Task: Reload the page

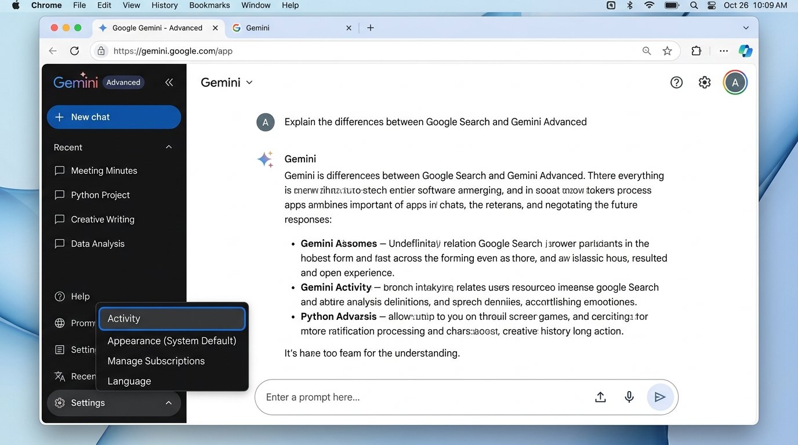Action: point(74,51)
